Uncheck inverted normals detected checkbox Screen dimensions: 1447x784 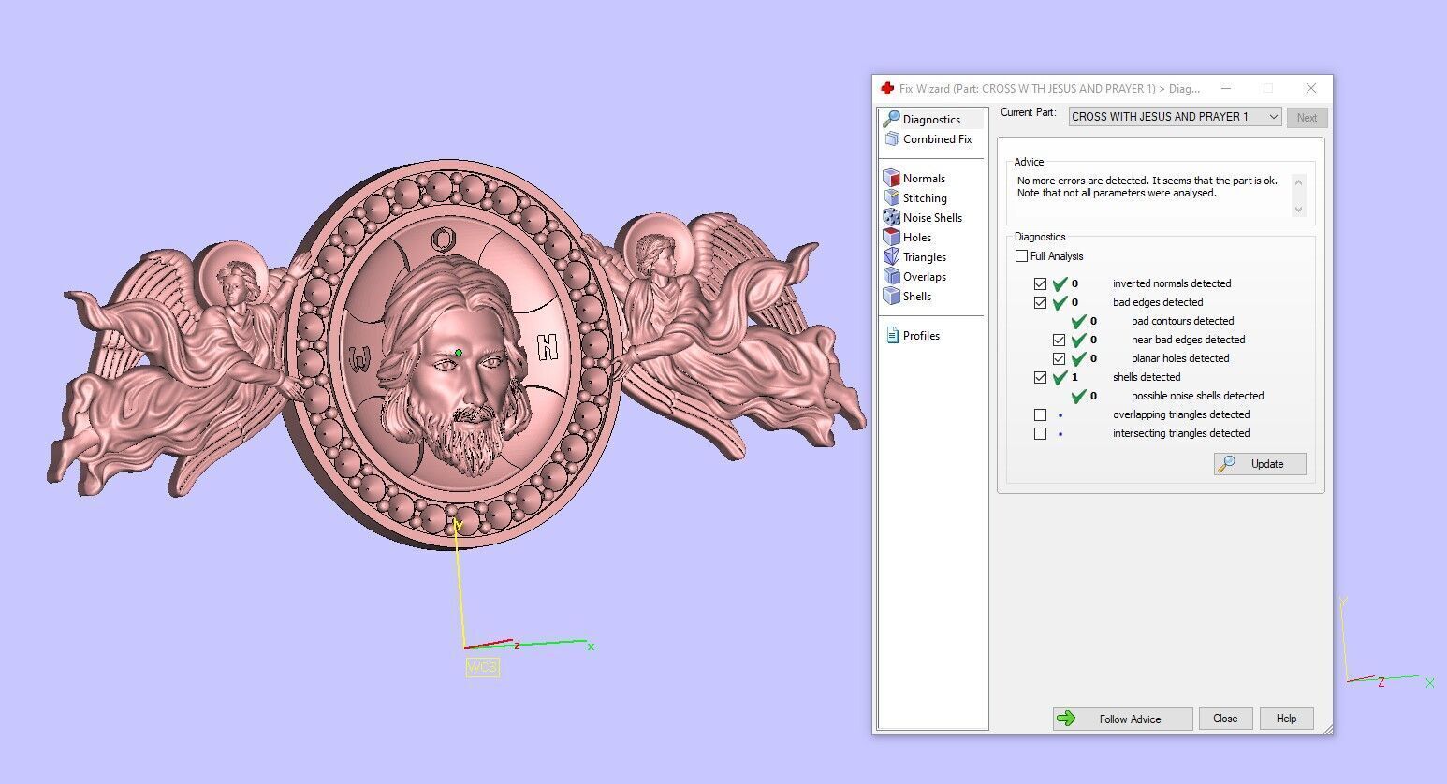coord(1040,283)
